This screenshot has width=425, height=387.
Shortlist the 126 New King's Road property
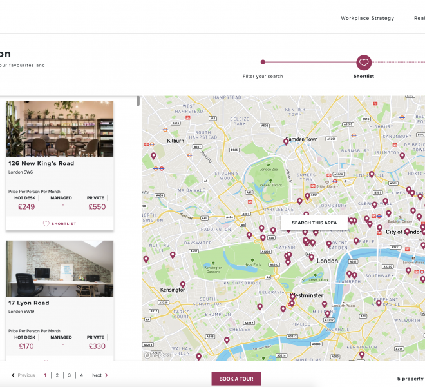(x=60, y=224)
